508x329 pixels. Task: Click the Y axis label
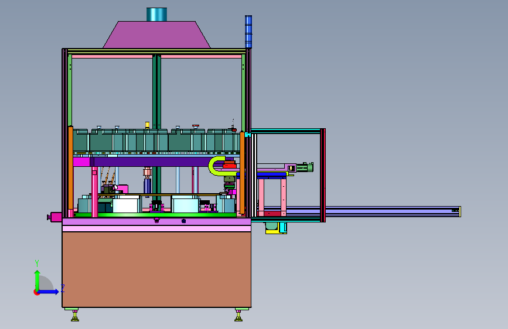point(37,263)
